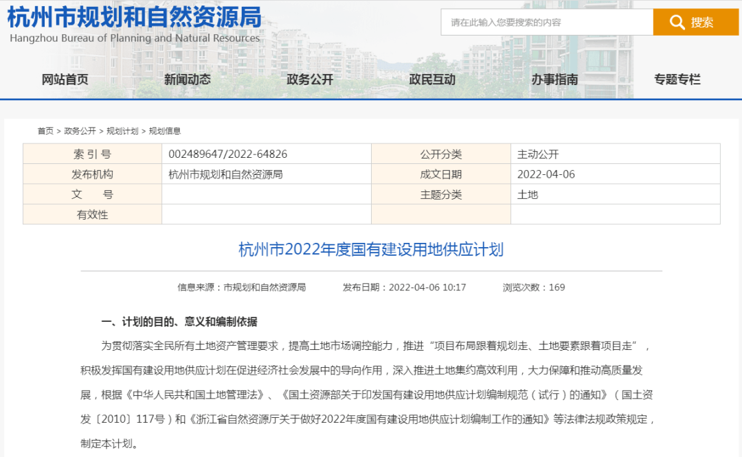
Task: Focus the search input field
Action: pyautogui.click(x=547, y=22)
